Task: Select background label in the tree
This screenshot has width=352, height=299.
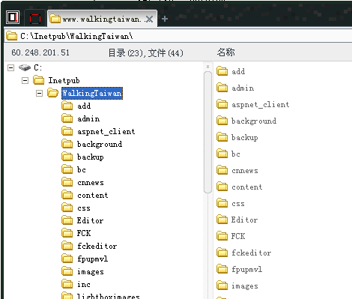Action: [100, 144]
